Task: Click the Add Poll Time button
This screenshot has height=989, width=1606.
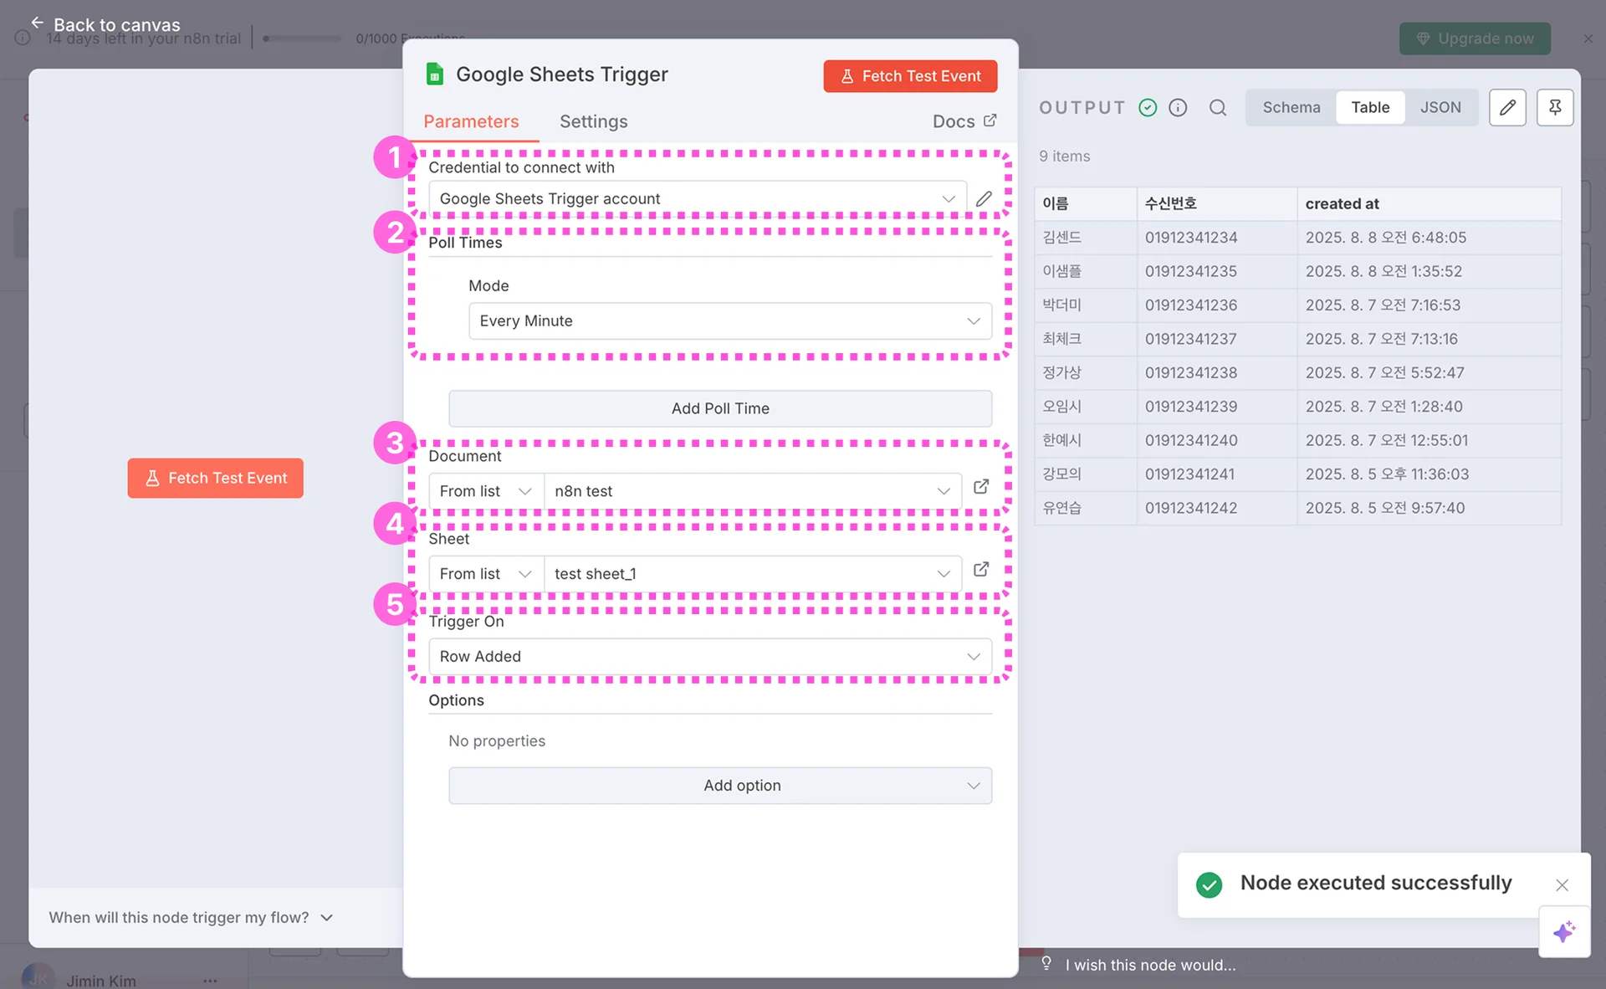Action: (719, 408)
